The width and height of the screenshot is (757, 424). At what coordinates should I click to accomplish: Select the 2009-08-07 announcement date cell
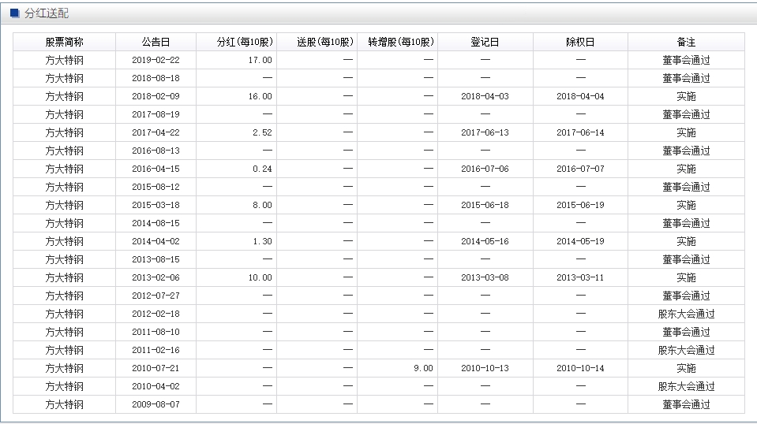pyautogui.click(x=156, y=404)
